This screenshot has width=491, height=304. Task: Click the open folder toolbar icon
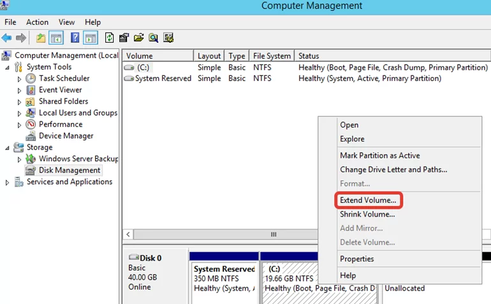139,38
